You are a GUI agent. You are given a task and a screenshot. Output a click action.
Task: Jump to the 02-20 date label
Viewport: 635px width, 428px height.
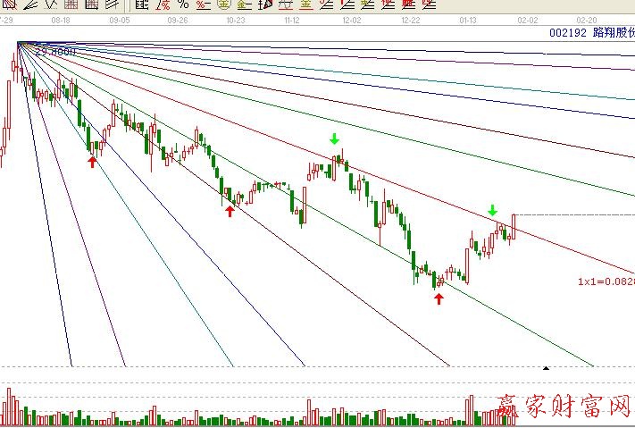click(587, 19)
